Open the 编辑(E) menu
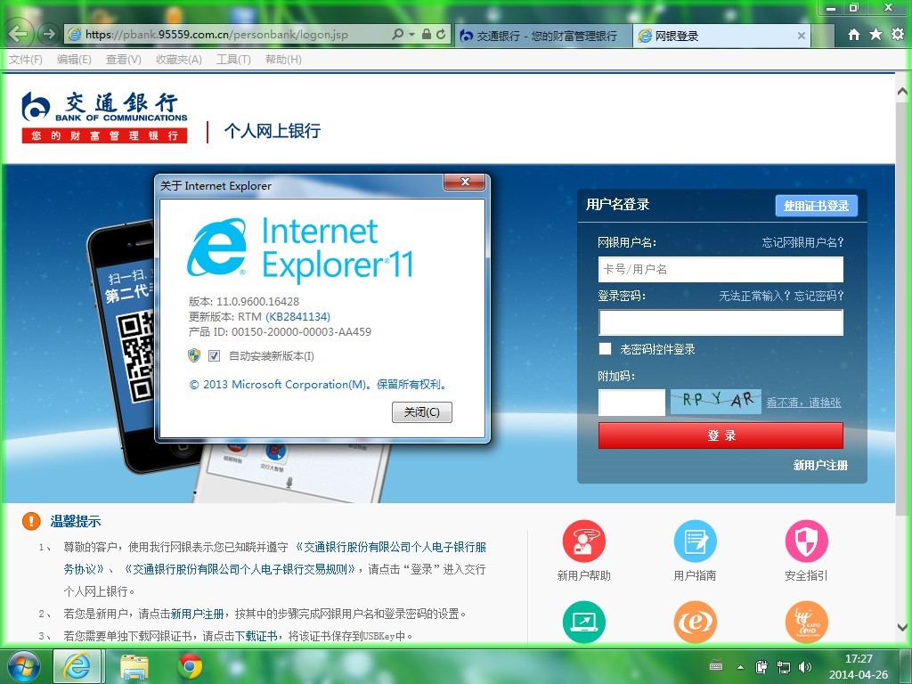 click(74, 60)
